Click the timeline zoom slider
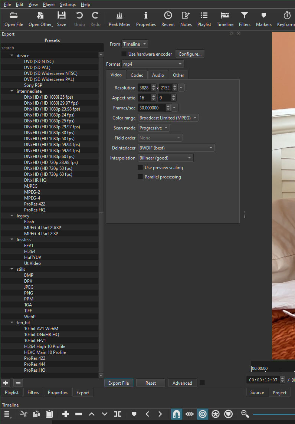The image size is (295, 424). [x=274, y=414]
